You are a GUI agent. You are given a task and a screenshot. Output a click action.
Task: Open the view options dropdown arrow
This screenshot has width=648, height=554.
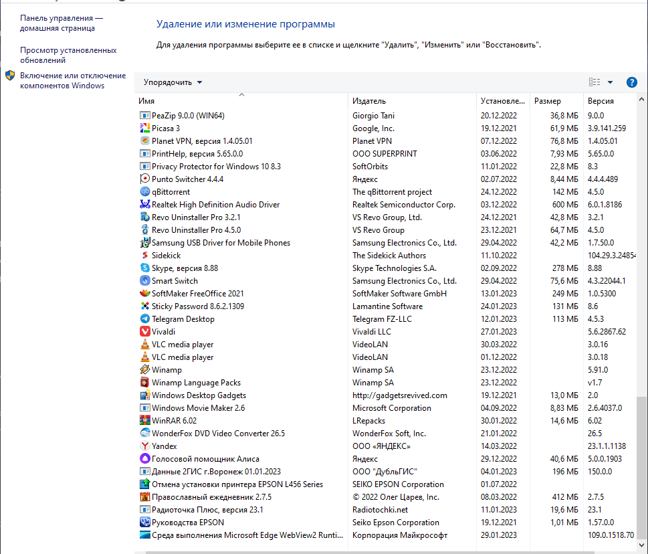(x=610, y=82)
